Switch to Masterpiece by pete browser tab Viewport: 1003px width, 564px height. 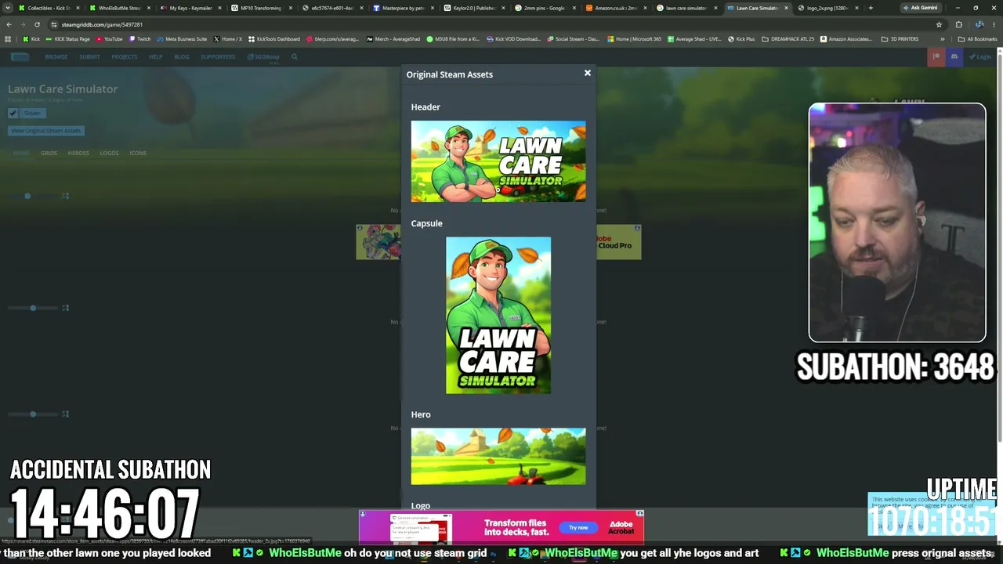404,8
